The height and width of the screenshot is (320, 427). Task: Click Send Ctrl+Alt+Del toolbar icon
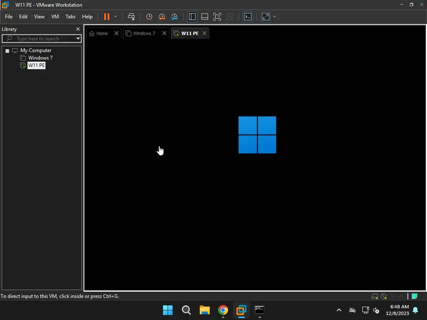[131, 17]
